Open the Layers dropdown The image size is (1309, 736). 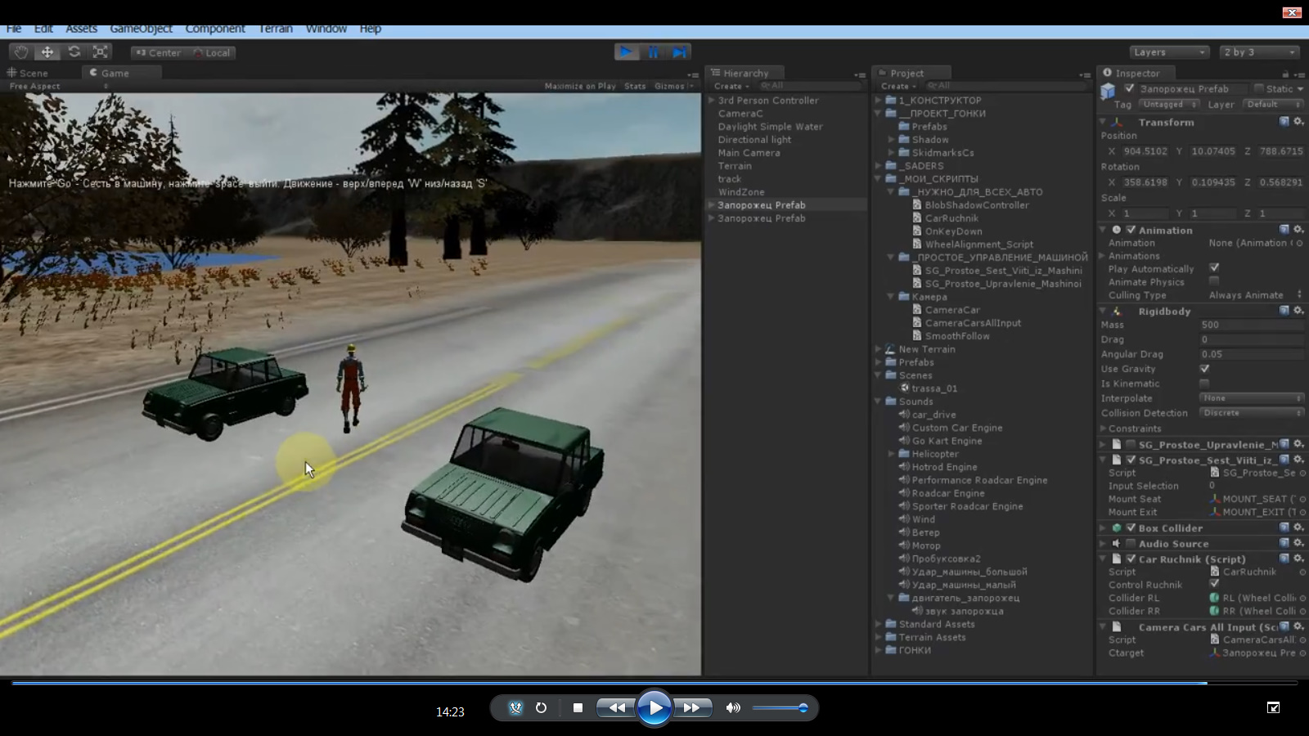pyautogui.click(x=1168, y=52)
